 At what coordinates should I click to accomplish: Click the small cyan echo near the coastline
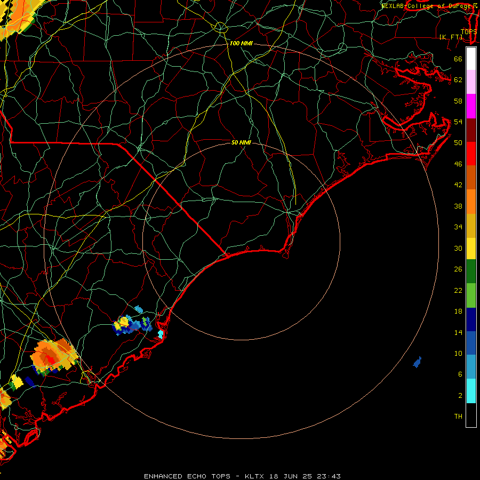(x=161, y=334)
